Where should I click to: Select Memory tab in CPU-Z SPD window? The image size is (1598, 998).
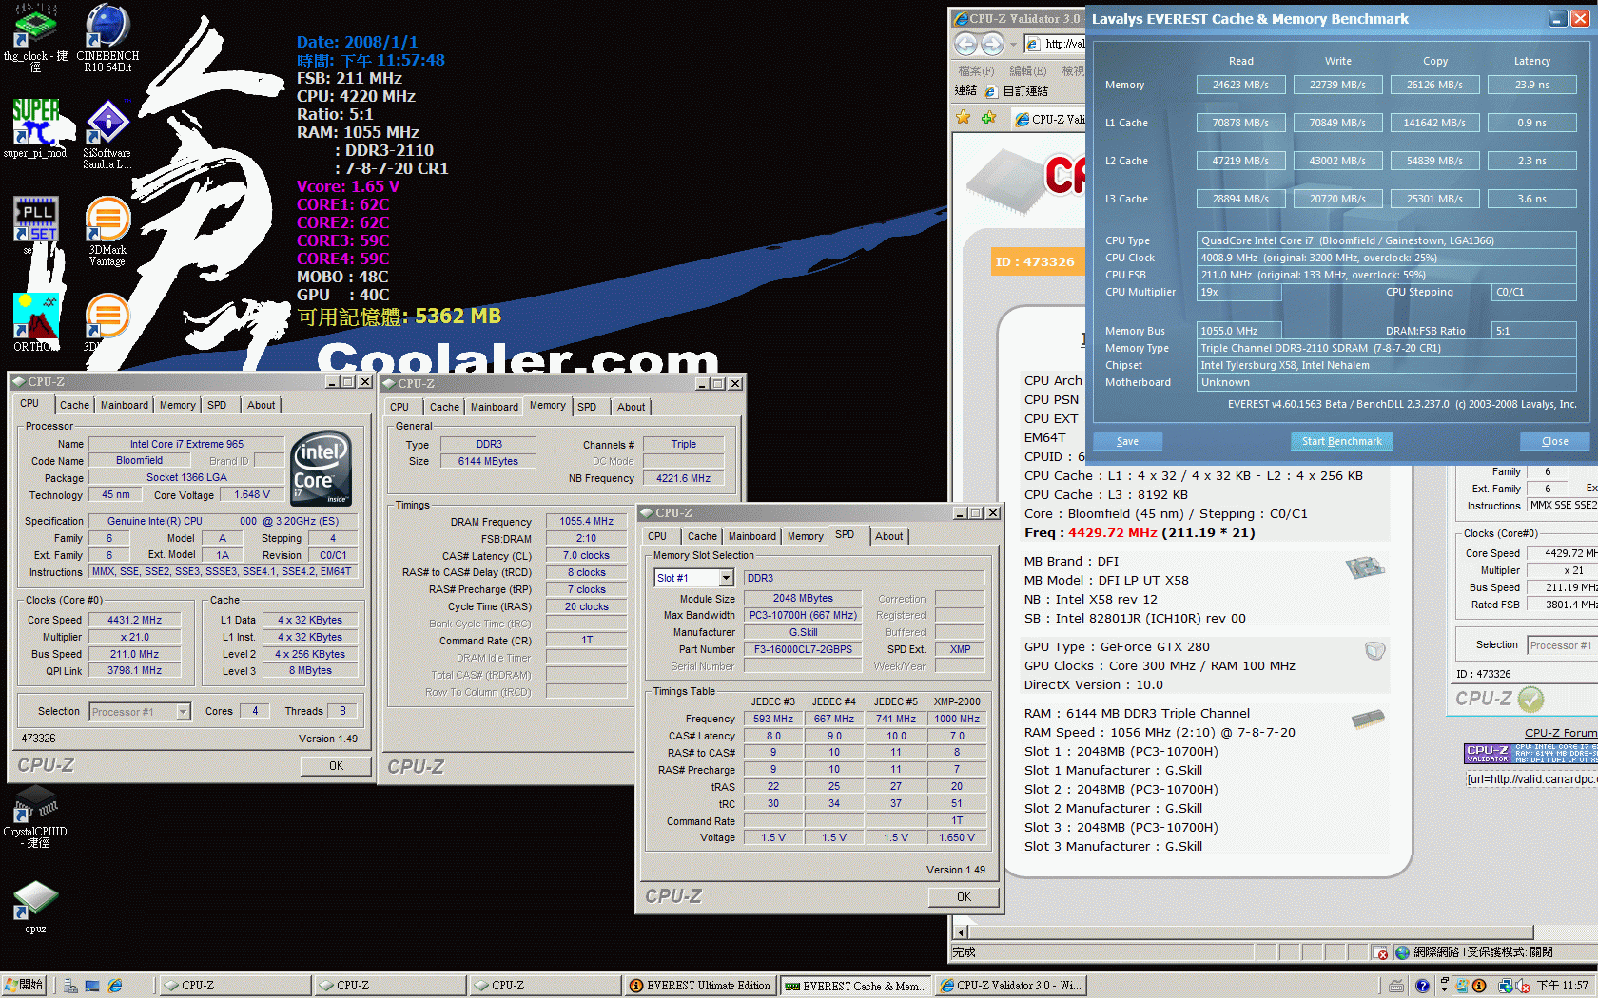click(806, 536)
